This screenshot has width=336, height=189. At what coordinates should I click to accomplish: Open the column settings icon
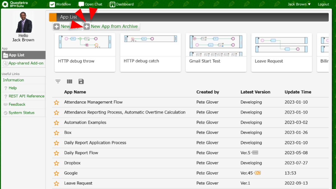[69, 81]
